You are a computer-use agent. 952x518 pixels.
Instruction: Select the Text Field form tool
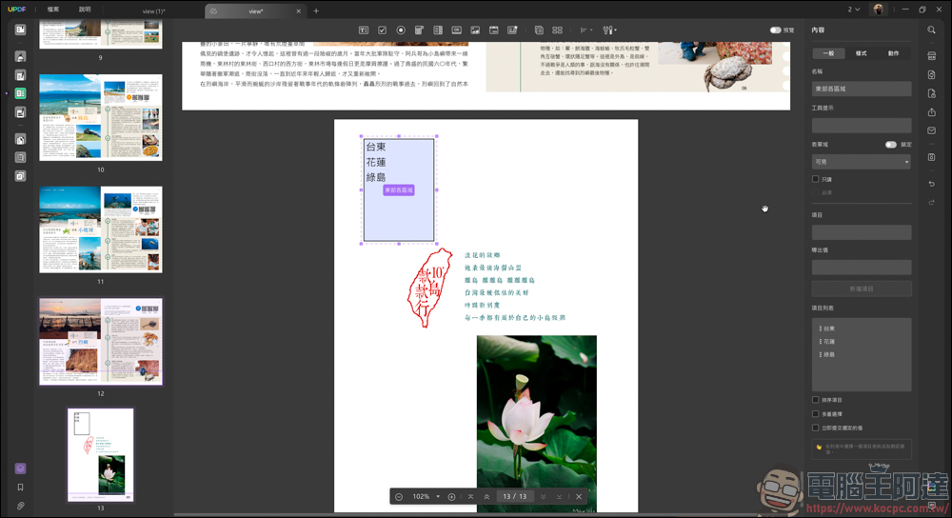click(x=363, y=30)
